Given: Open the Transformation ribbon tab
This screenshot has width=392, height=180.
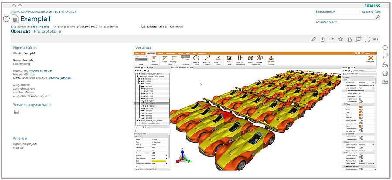Looking at the screenshot, I should tap(170, 53).
